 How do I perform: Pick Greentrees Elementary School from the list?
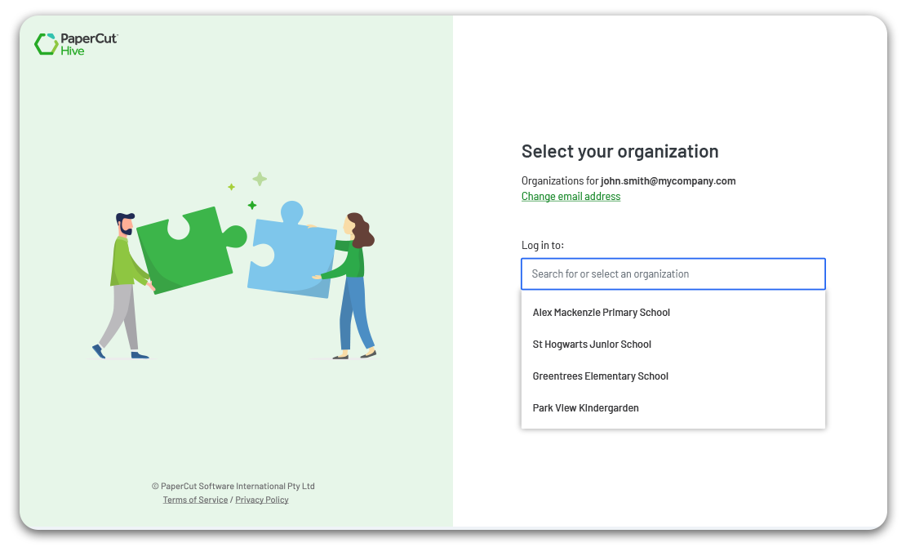pyautogui.click(x=600, y=376)
